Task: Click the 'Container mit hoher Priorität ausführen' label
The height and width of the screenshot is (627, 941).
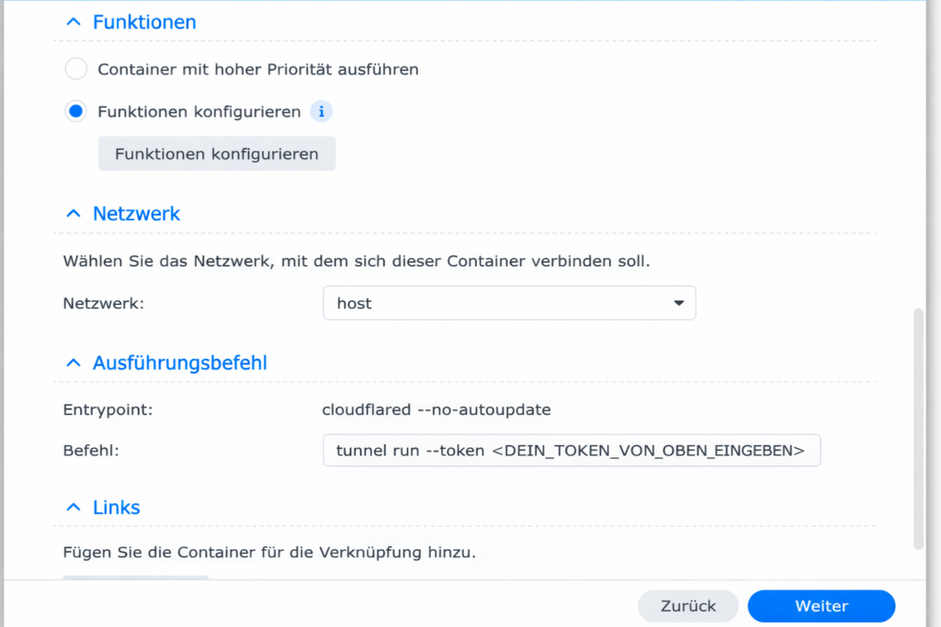Action: pos(257,69)
